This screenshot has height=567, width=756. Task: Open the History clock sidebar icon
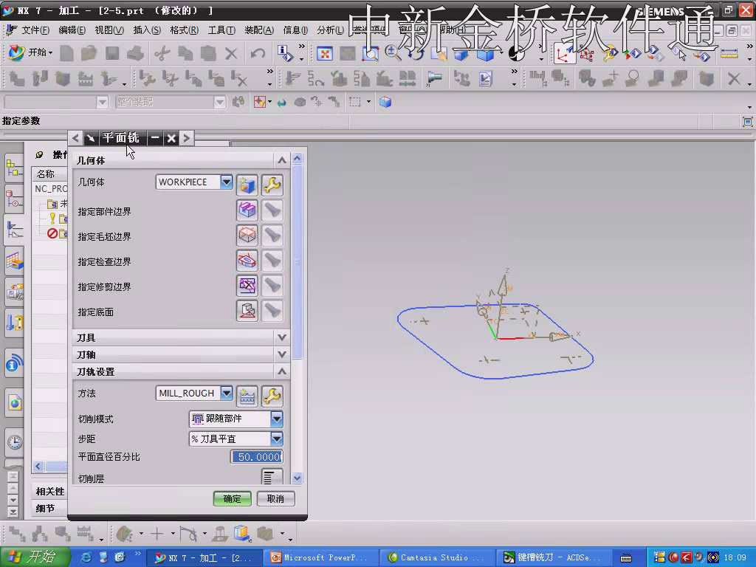15,441
